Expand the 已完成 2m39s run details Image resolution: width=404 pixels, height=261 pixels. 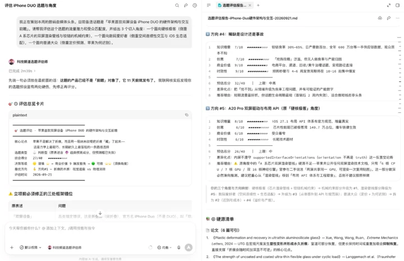pyautogui.click(x=22, y=71)
